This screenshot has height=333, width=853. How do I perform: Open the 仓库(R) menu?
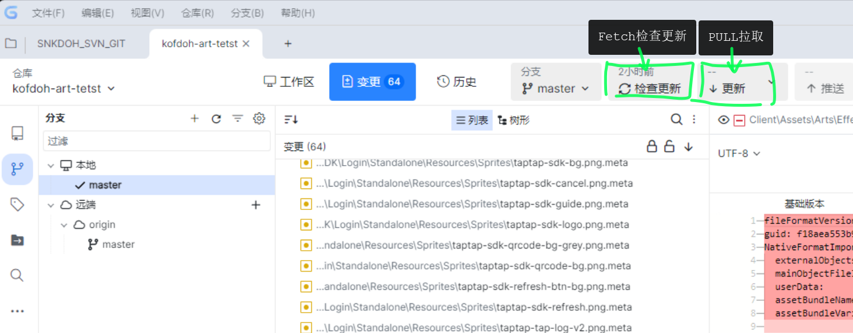point(198,13)
